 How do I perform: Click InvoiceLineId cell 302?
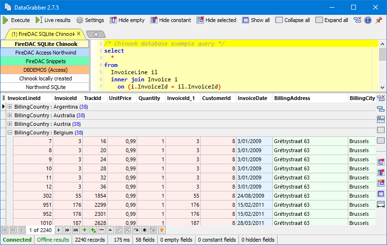33,196
